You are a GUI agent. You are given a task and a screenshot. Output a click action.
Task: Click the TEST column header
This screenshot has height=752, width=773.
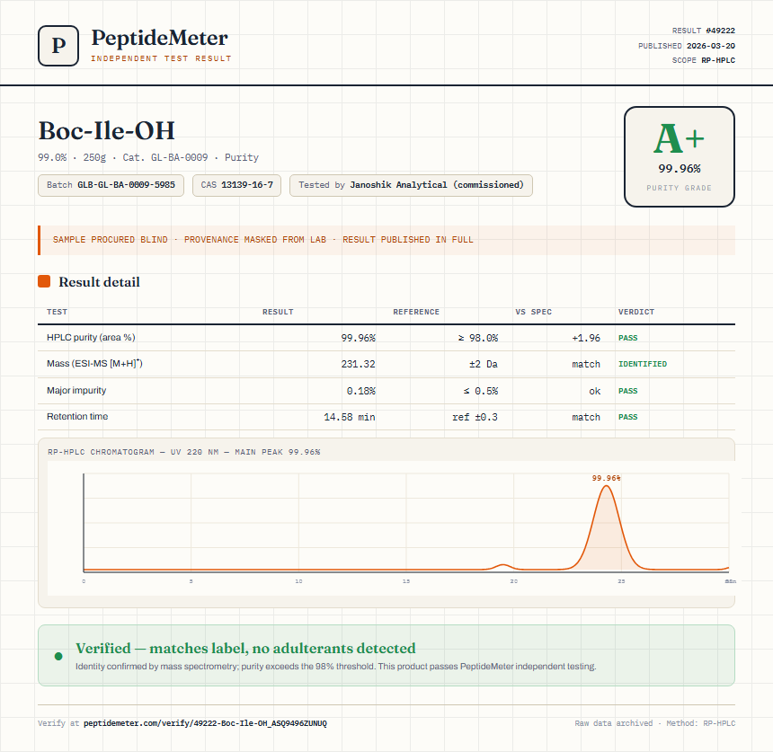pyautogui.click(x=57, y=312)
